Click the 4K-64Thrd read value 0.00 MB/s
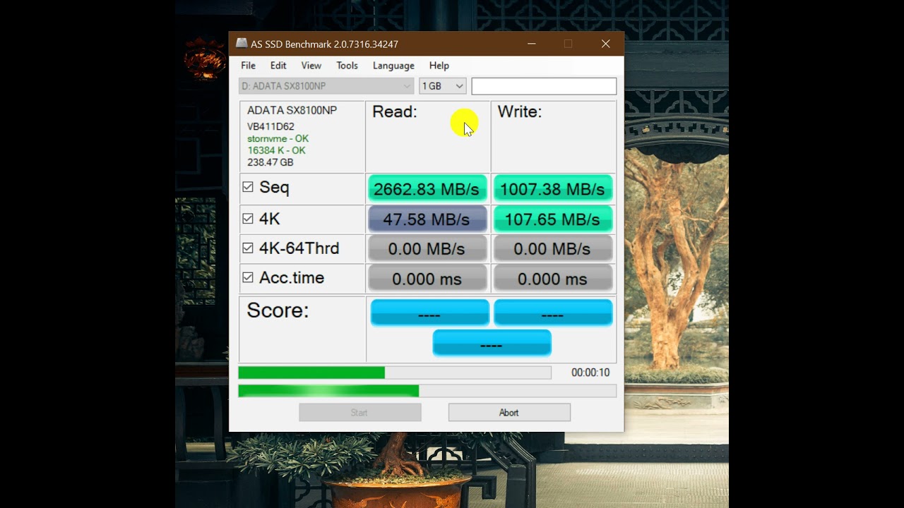Screen dimensions: 904x508 tap(427, 249)
